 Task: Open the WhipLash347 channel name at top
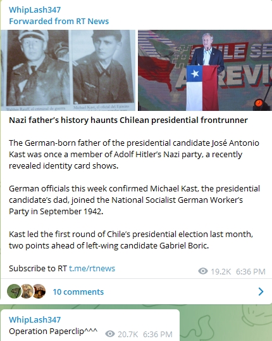click(35, 10)
